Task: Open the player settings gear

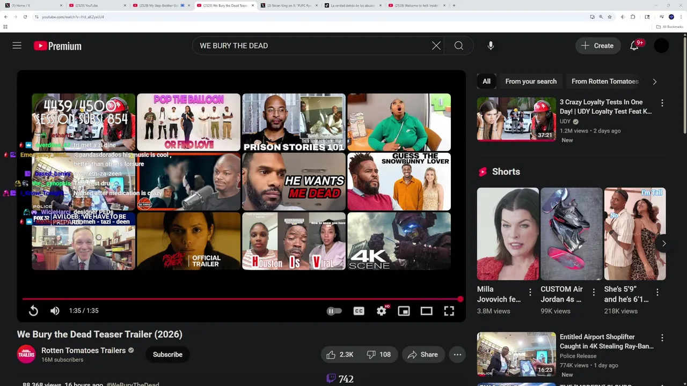Action: click(x=382, y=311)
